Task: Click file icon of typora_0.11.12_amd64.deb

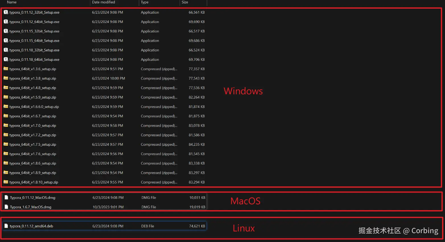Action: pyautogui.click(x=6, y=226)
